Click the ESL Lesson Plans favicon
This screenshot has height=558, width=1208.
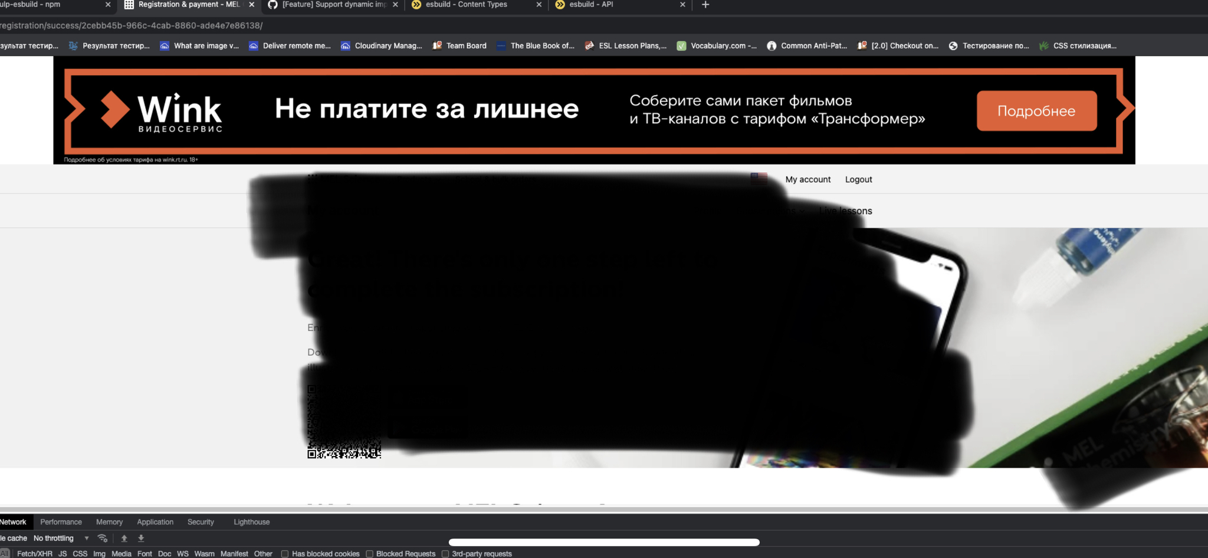click(589, 45)
